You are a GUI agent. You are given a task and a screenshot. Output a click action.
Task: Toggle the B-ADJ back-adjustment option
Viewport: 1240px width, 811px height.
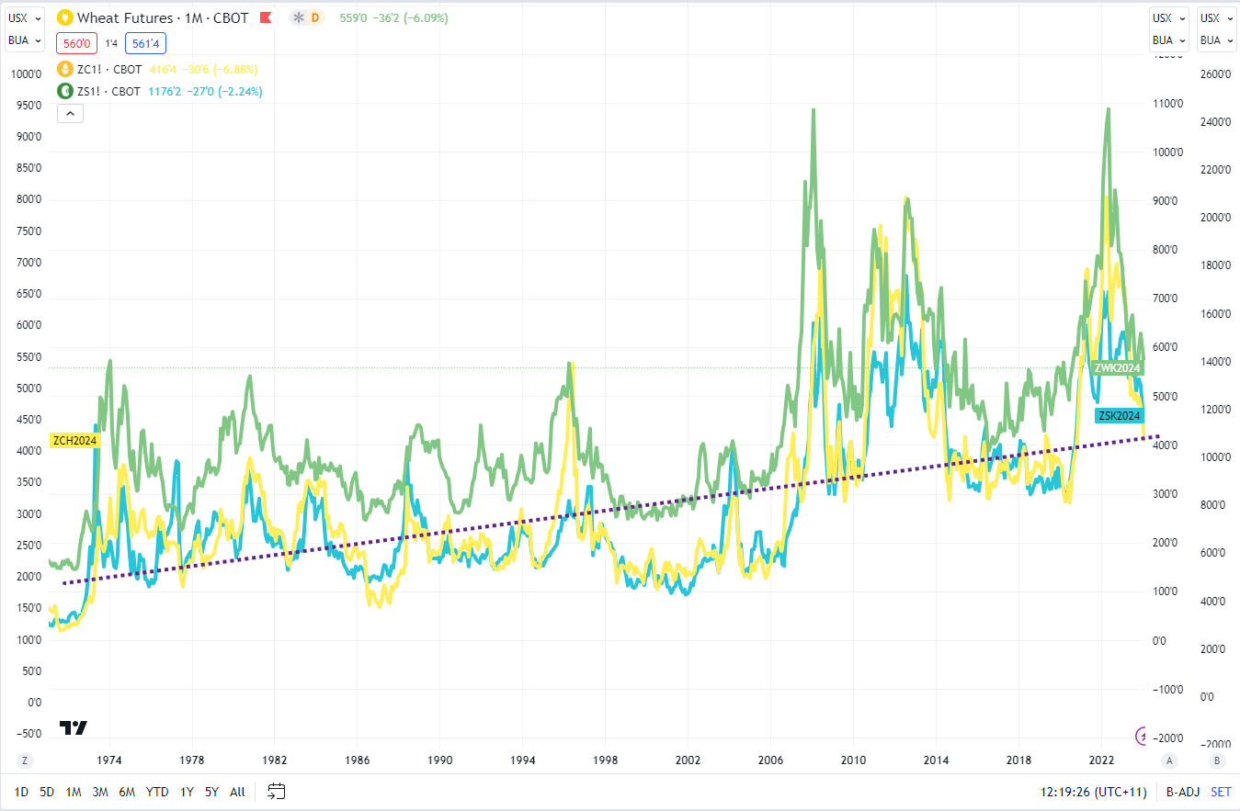point(1181,792)
